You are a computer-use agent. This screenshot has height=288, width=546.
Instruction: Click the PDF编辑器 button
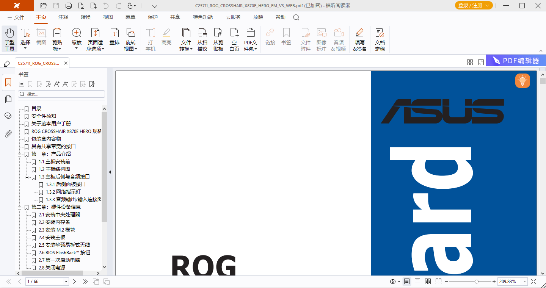[x=516, y=61]
